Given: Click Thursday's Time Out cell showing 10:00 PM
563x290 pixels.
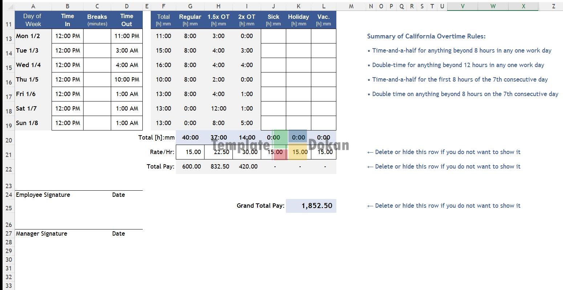Looking at the screenshot, I should [x=127, y=80].
